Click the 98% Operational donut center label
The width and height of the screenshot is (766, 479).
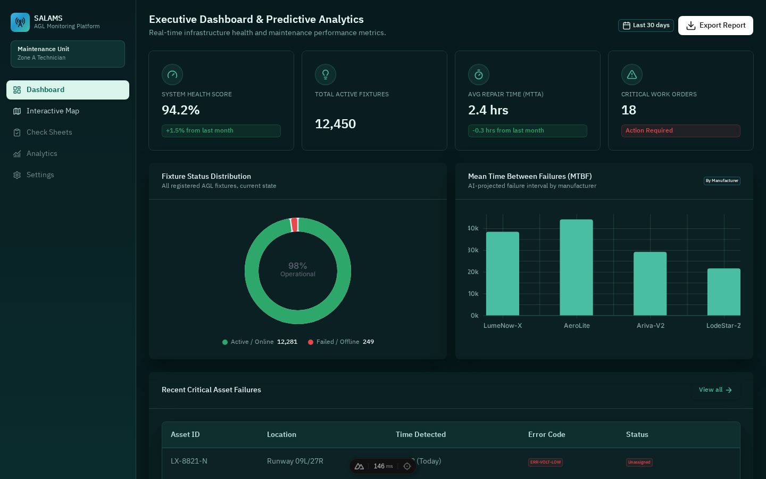click(298, 269)
